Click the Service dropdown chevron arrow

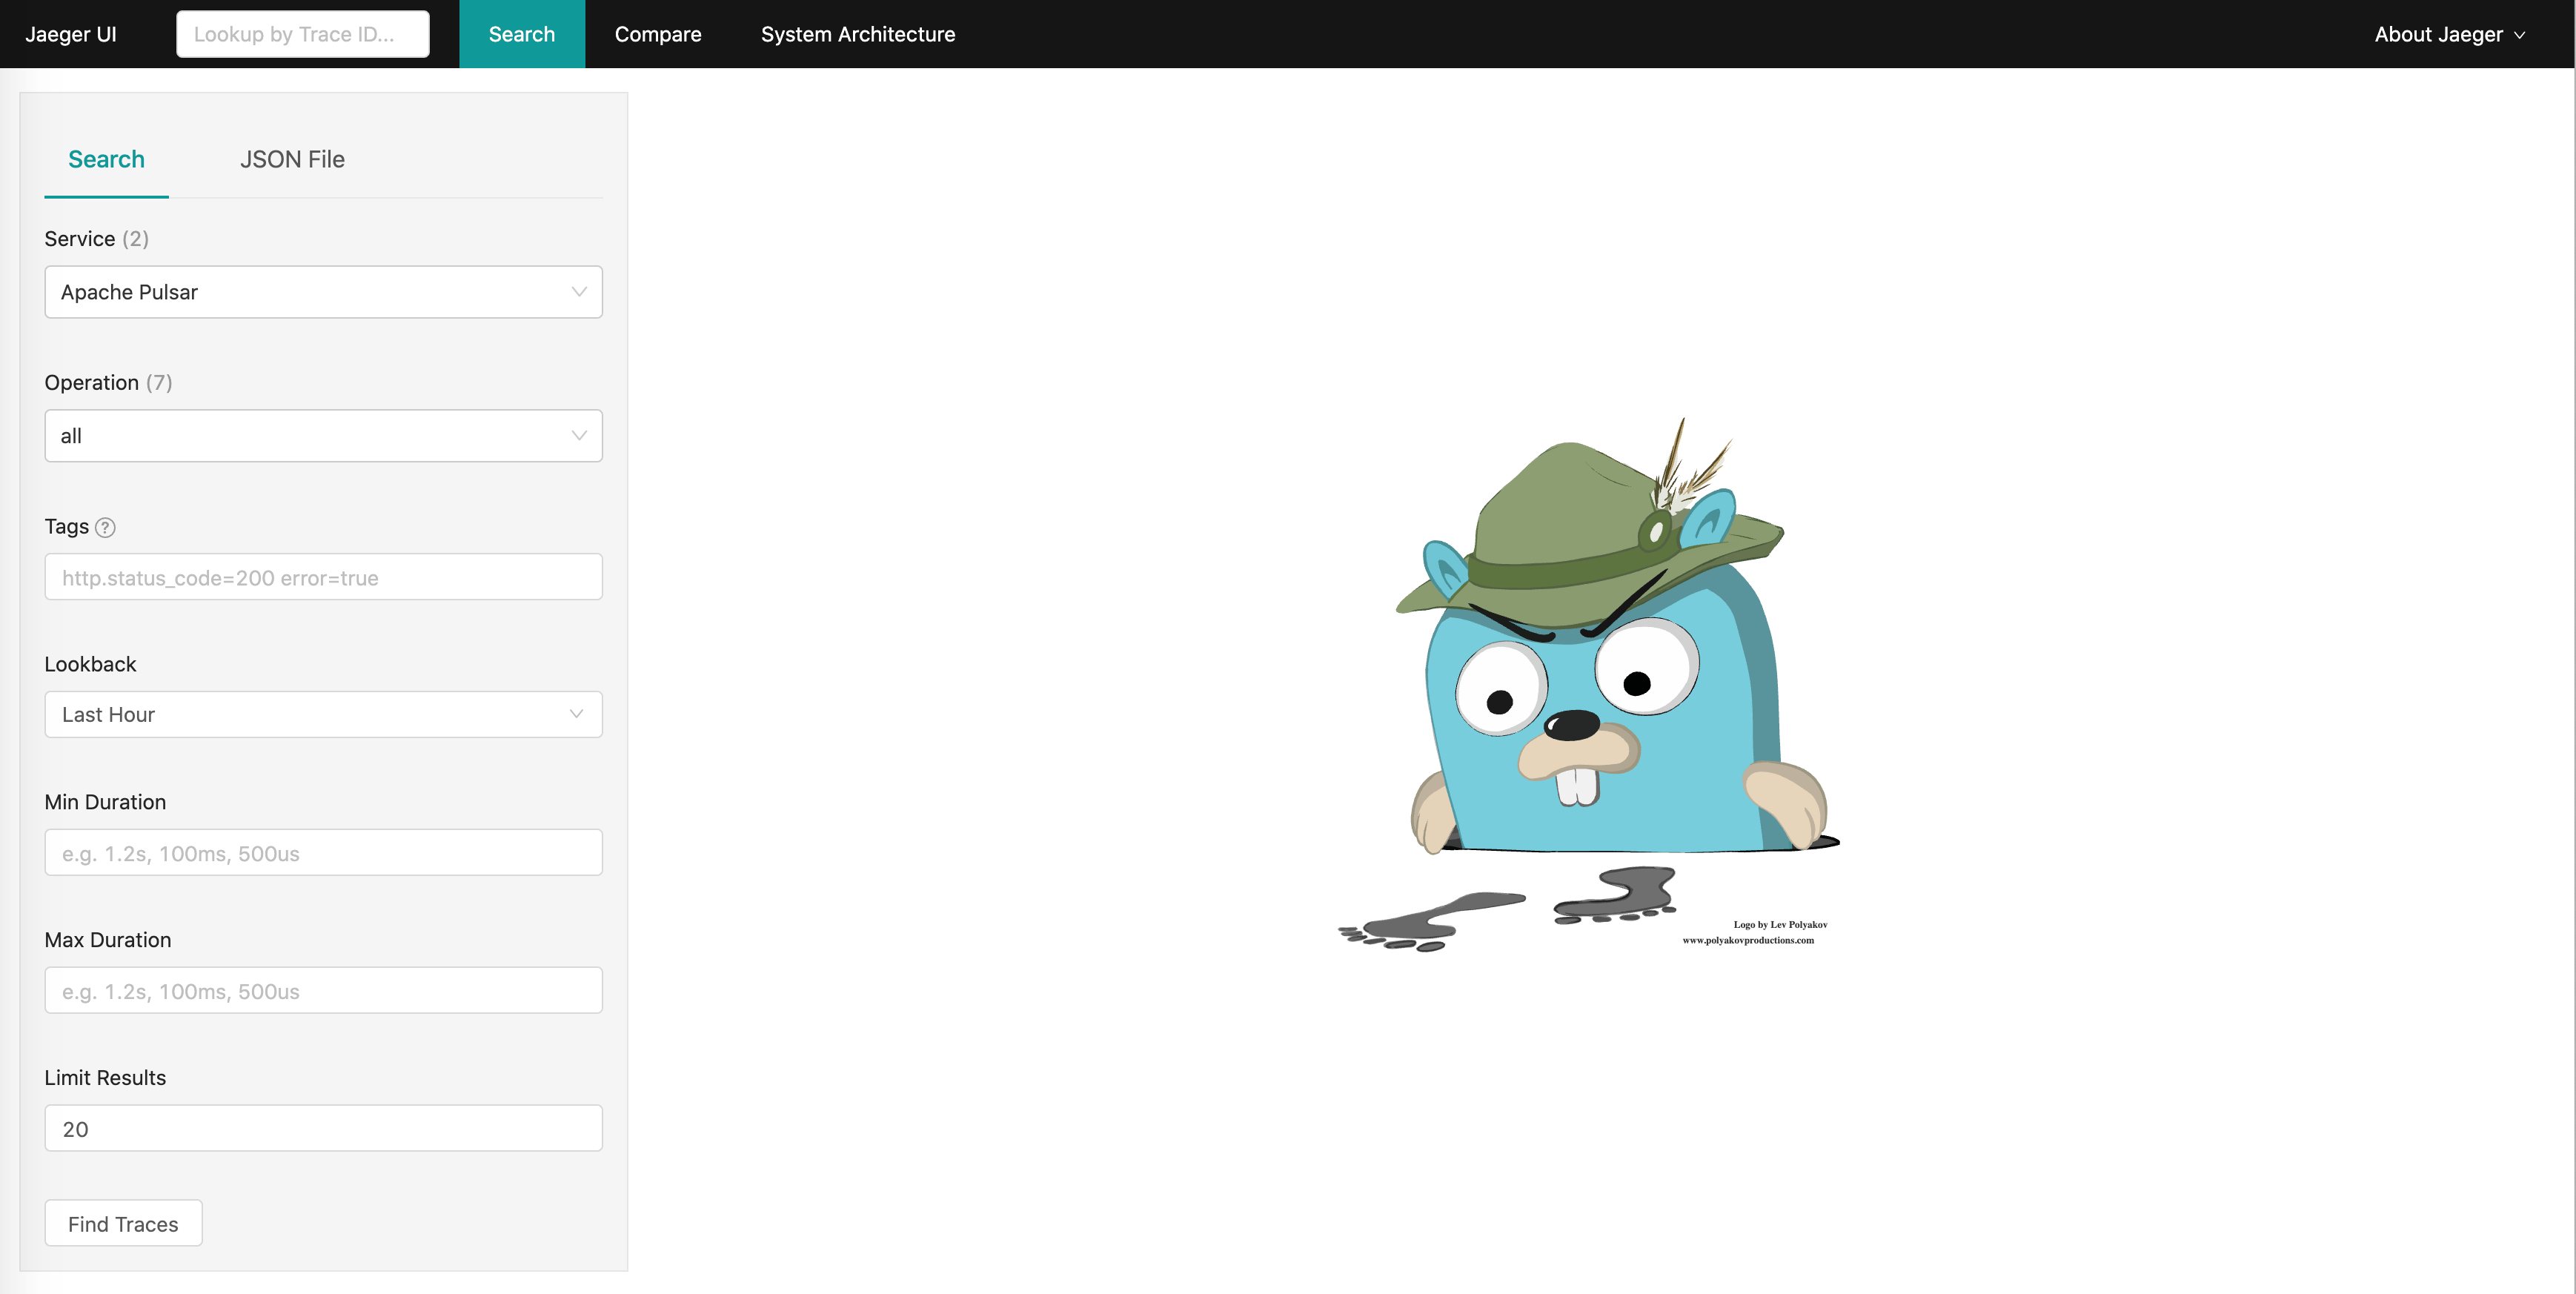578,292
